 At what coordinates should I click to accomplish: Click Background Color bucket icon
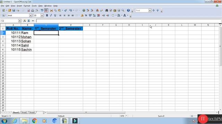(119, 15)
